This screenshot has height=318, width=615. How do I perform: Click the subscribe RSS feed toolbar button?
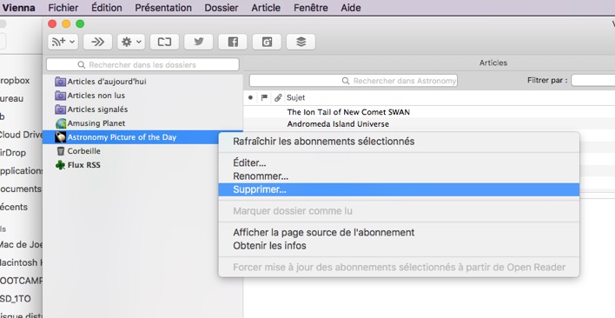(63, 42)
